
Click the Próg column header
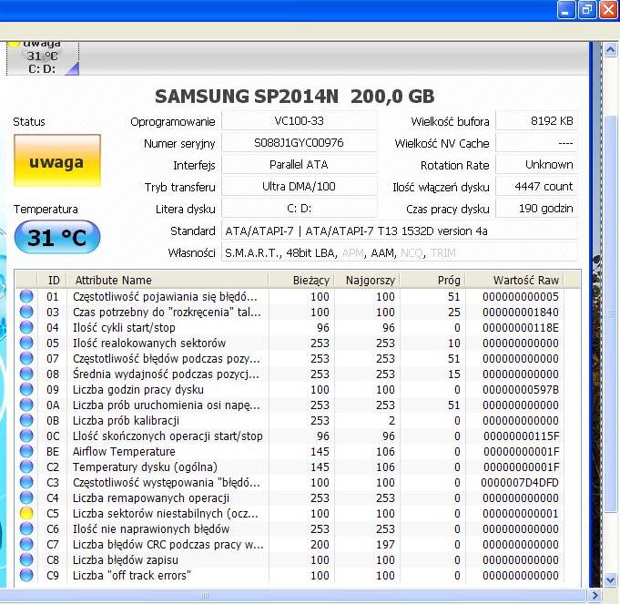point(432,280)
